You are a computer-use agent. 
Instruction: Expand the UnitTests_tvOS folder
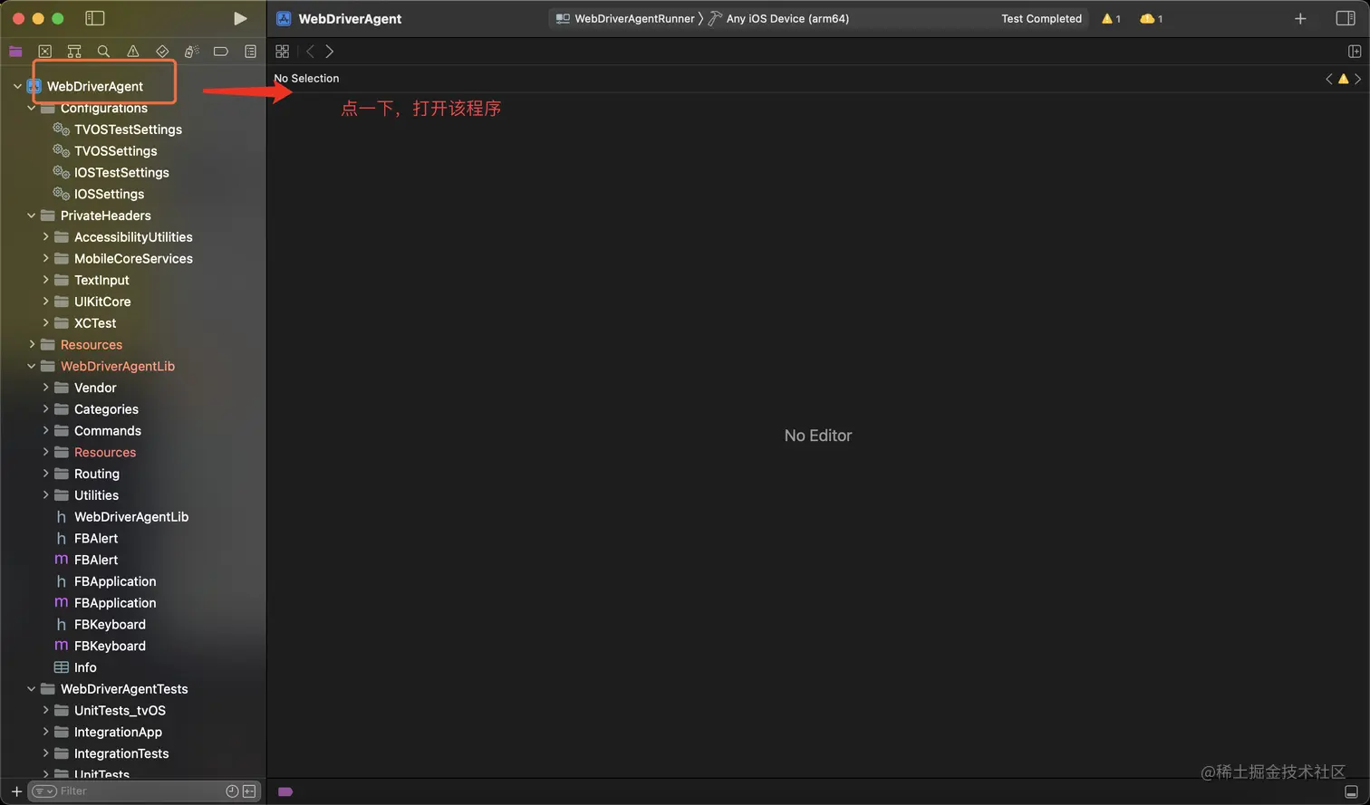click(45, 711)
